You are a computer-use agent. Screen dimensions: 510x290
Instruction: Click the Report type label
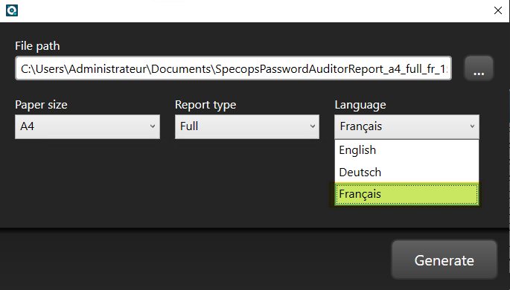(205, 105)
